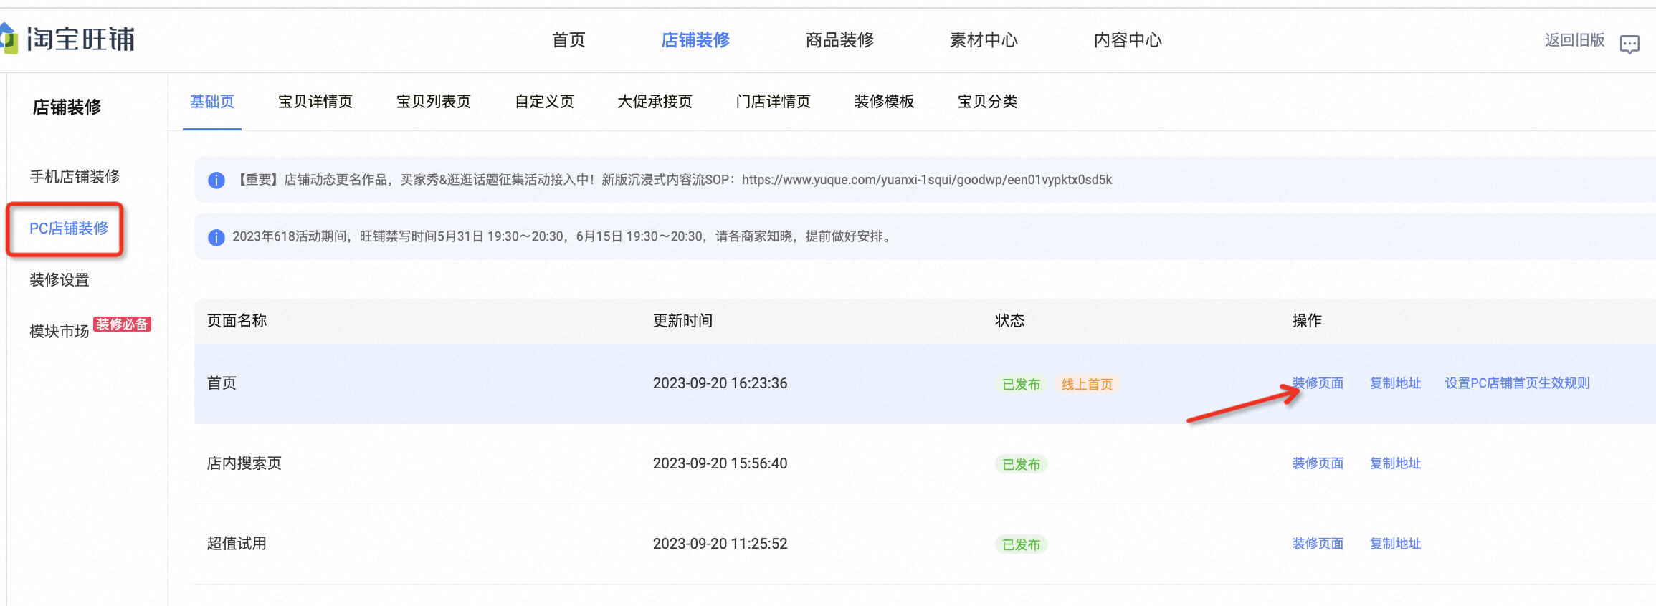Click the 返回旧版 link
Image resolution: width=1656 pixels, height=606 pixels.
click(x=1574, y=40)
